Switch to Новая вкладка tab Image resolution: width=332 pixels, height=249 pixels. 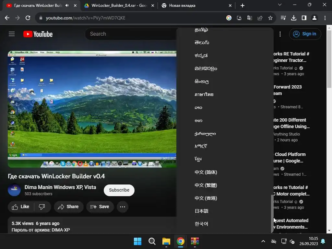196,6
